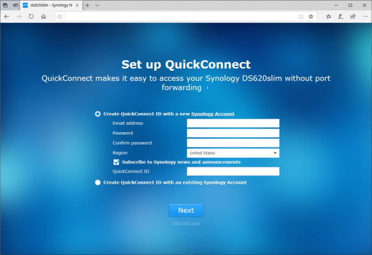Click the Confirm password field
The image size is (372, 255).
click(x=232, y=143)
